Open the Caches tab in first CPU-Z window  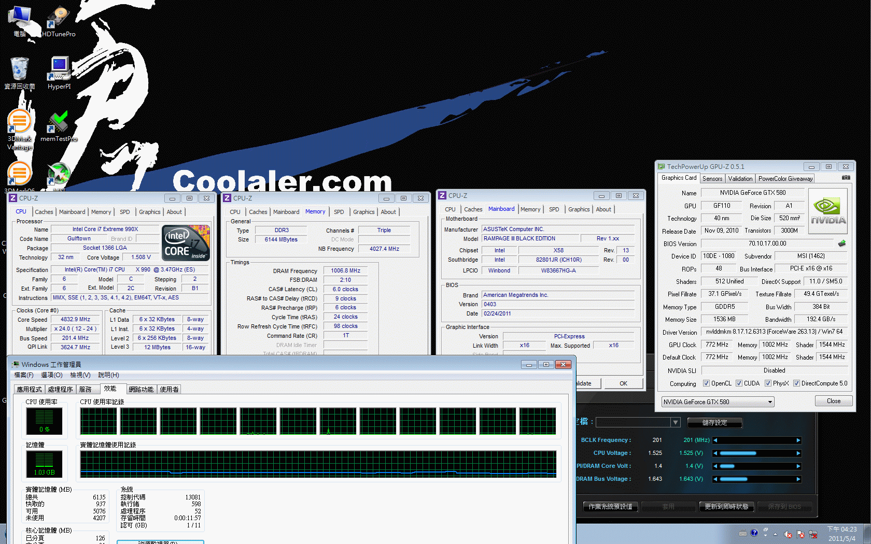click(x=44, y=212)
